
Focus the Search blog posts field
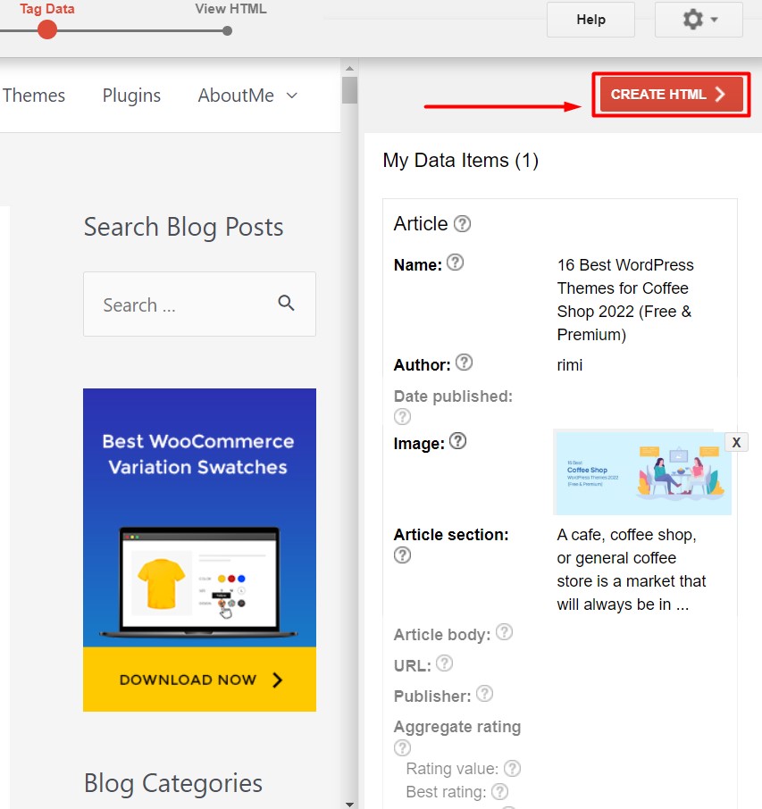click(x=199, y=304)
